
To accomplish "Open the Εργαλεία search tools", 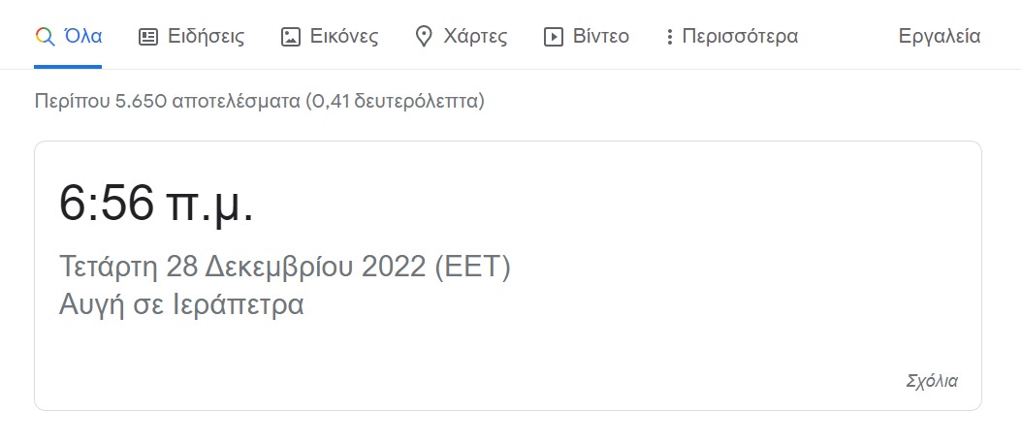I will [x=940, y=37].
